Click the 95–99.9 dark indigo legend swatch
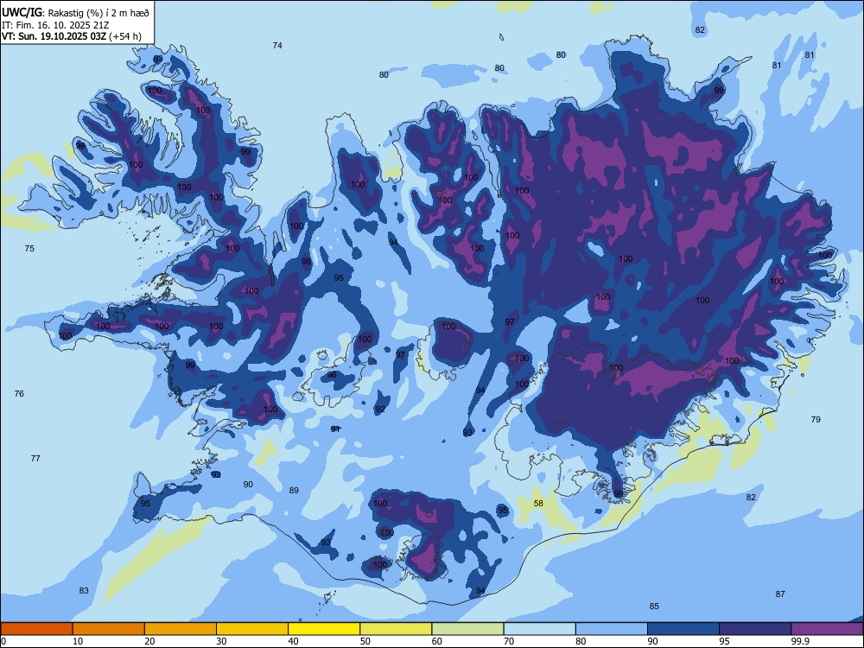 point(755,629)
